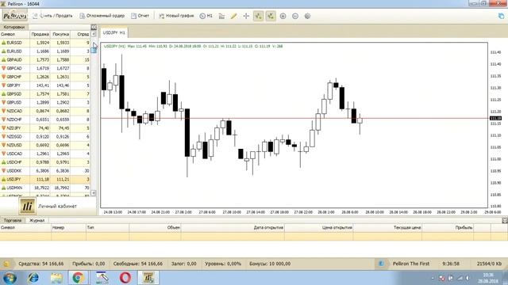Select the GBPUSD quote row

pyautogui.click(x=45, y=102)
